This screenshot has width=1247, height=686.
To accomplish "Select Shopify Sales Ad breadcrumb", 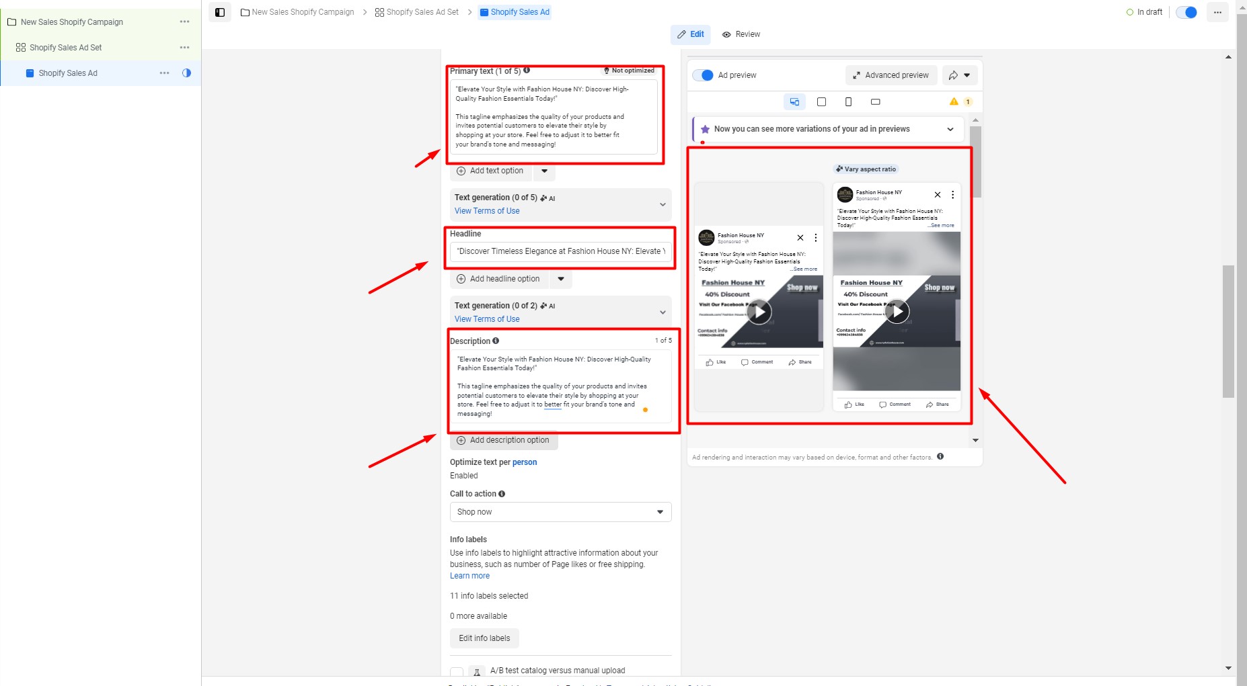I will [x=515, y=12].
